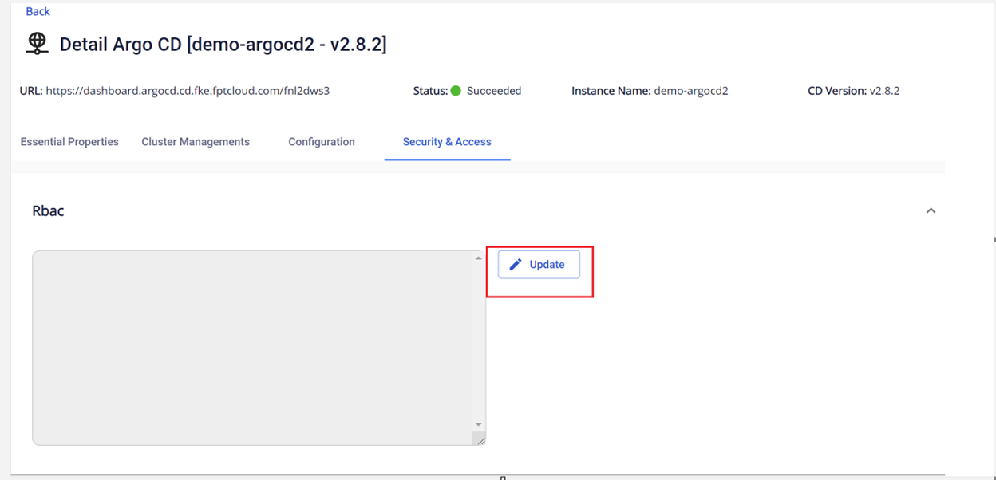This screenshot has height=480, width=996.
Task: Click the Succeeded status text
Action: [x=494, y=91]
